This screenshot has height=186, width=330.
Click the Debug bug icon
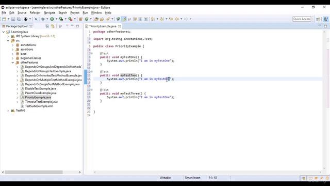(43, 19)
